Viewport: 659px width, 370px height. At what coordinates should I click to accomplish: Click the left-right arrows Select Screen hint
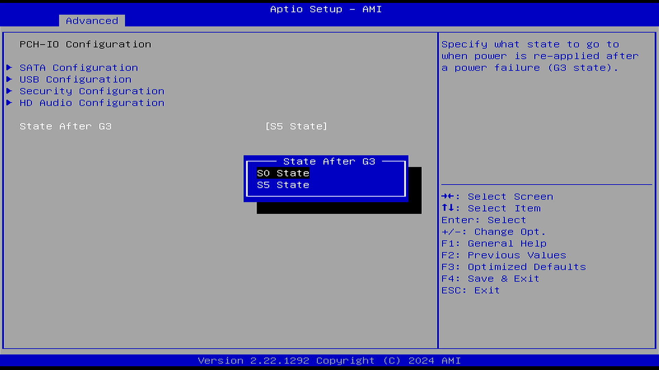pyautogui.click(x=497, y=197)
